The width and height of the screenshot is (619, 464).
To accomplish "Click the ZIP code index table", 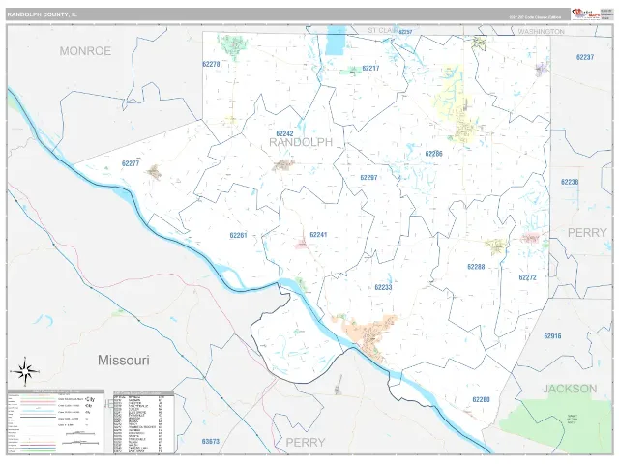I will click(x=144, y=422).
